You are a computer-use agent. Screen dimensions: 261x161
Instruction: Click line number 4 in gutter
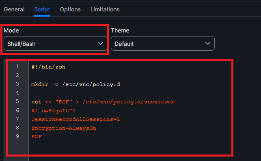(17, 92)
